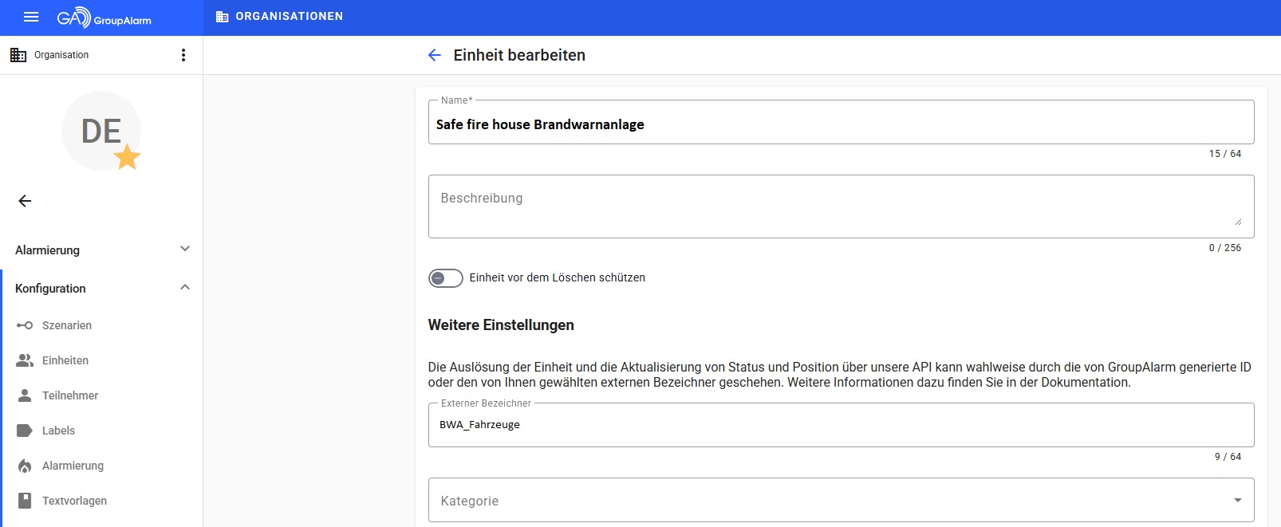This screenshot has height=527, width=1281.
Task: Expand the Alarmierung sidebar section
Action: coord(185,250)
